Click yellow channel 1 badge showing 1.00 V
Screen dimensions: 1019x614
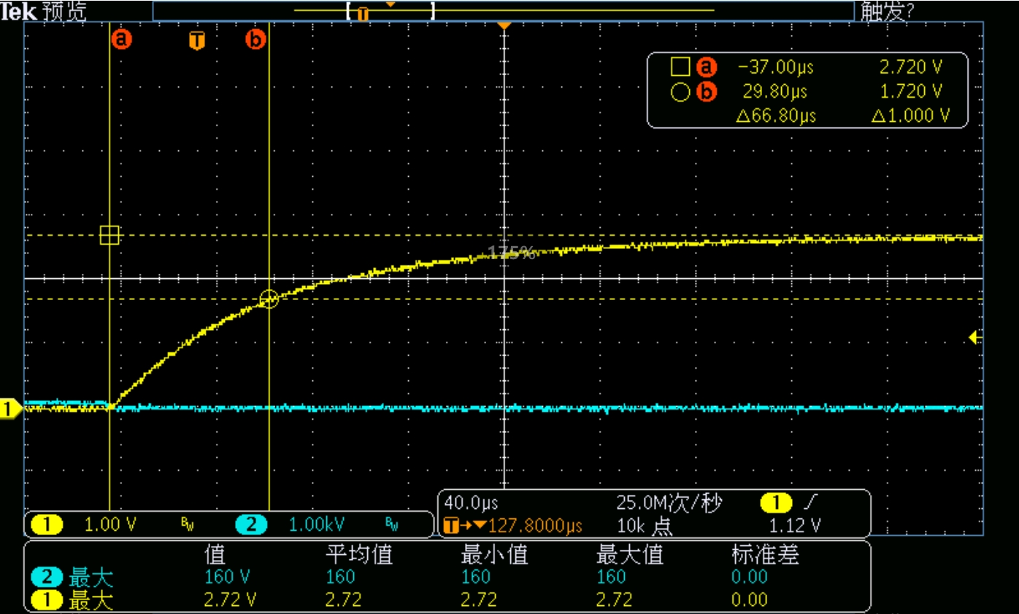click(47, 524)
